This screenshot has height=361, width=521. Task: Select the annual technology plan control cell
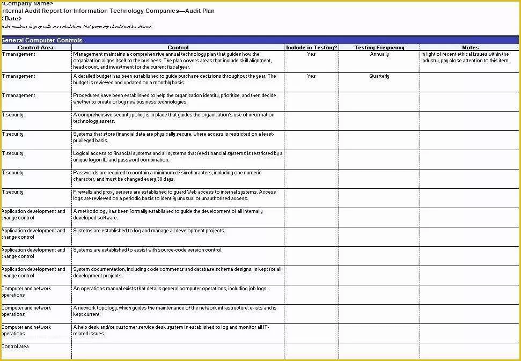click(x=178, y=62)
